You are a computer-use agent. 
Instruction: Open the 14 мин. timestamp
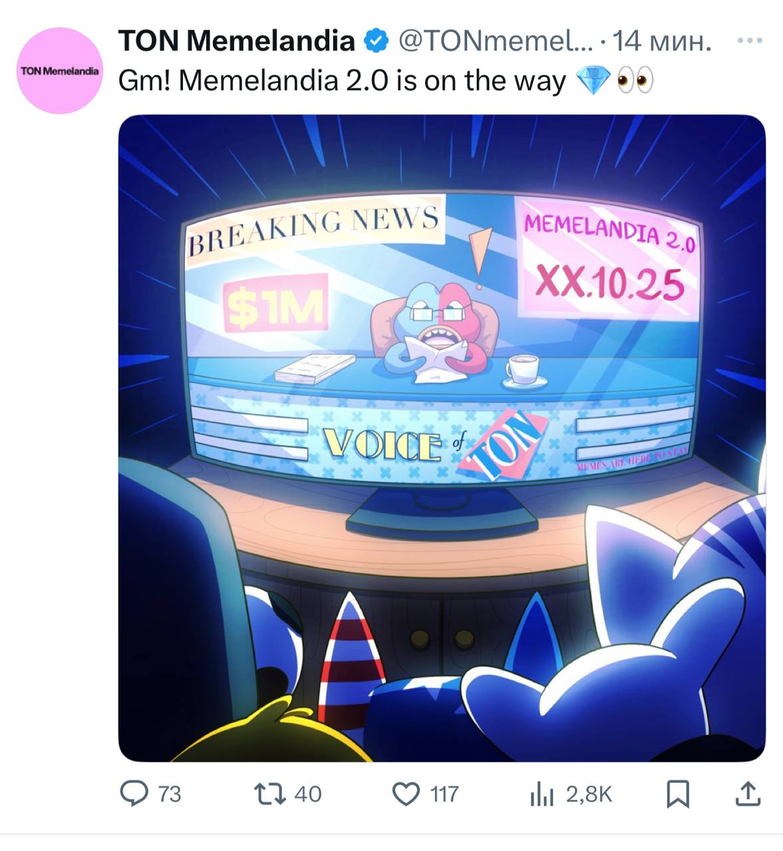click(662, 41)
